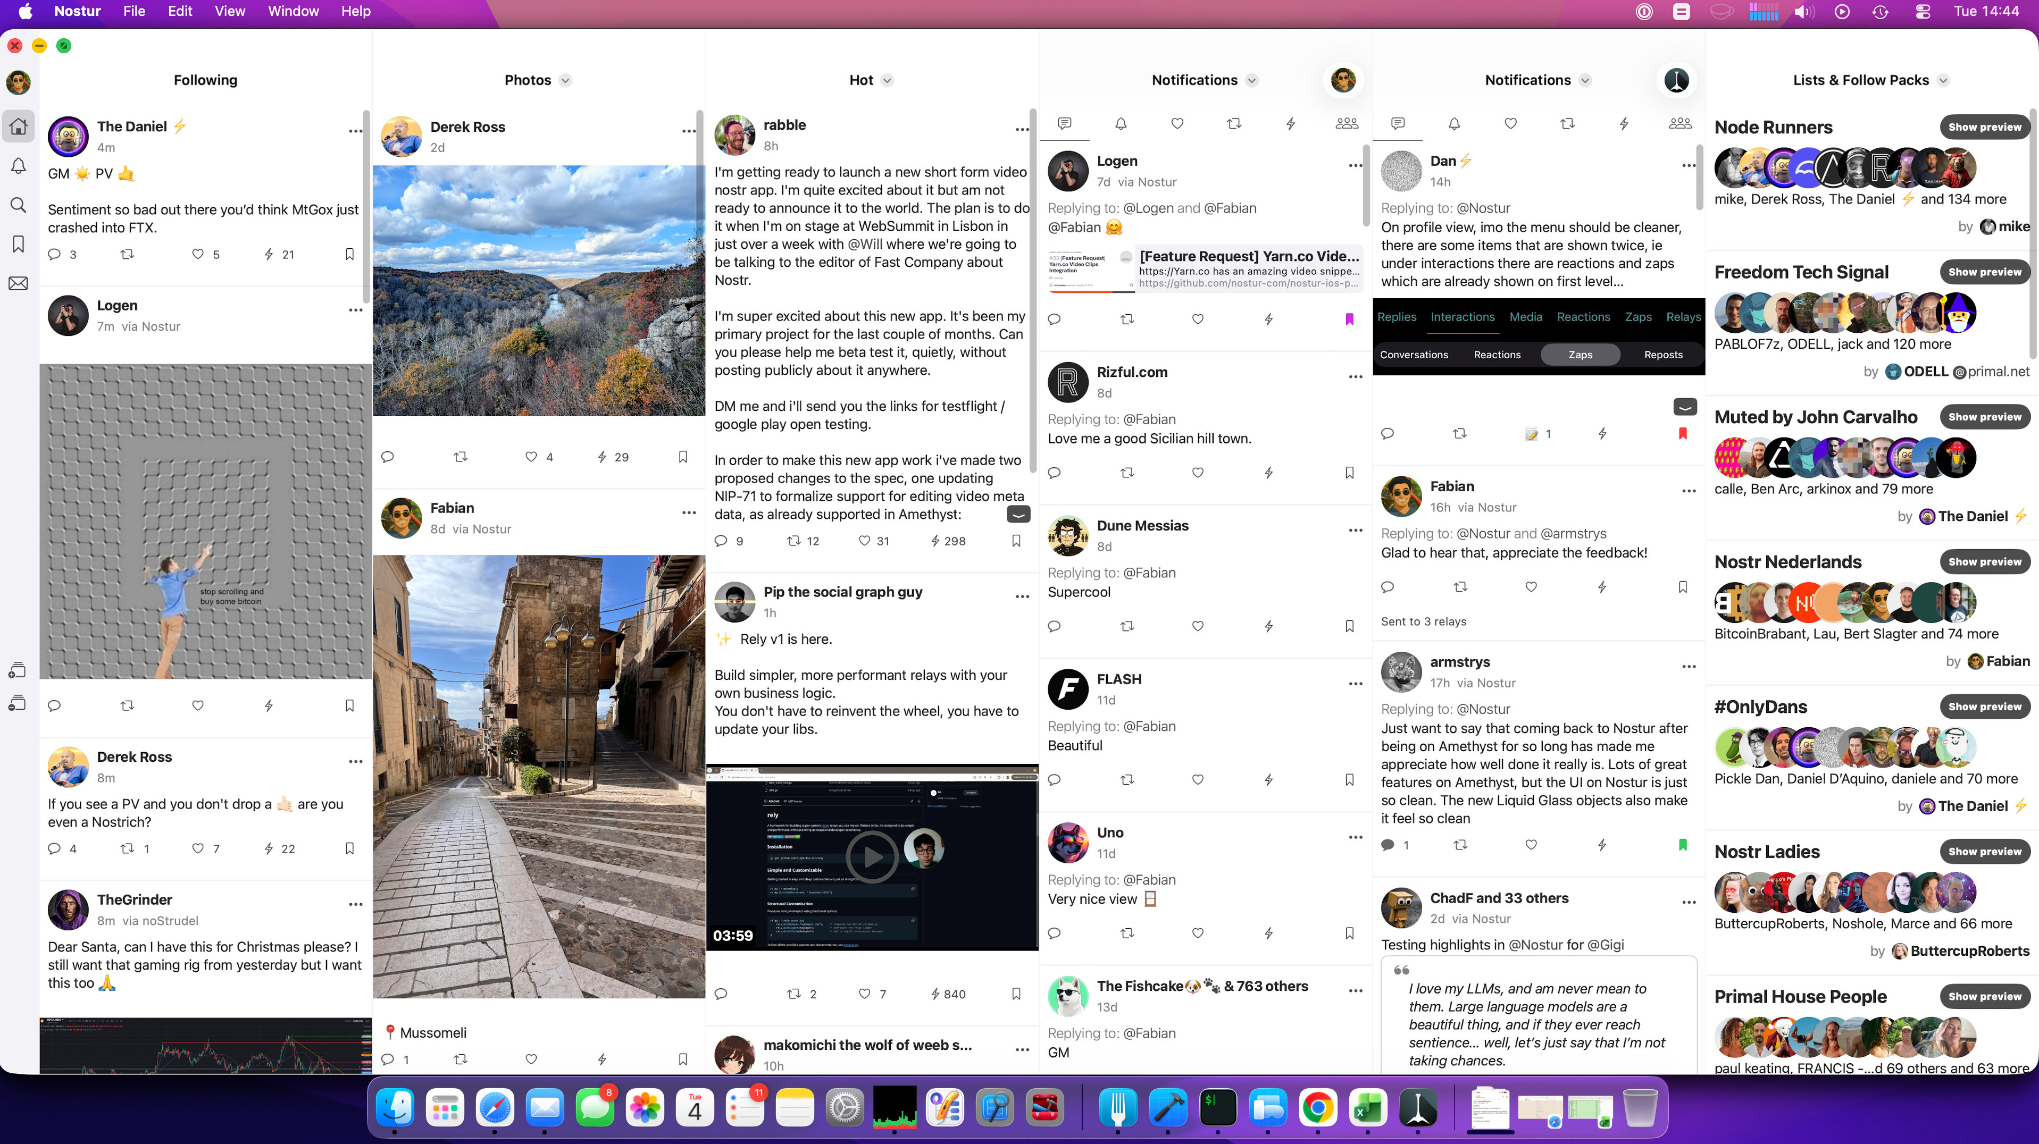The image size is (2039, 1144).
Task: Open the three-dot menu on Rizful.com's reply
Action: pyautogui.click(x=1355, y=376)
